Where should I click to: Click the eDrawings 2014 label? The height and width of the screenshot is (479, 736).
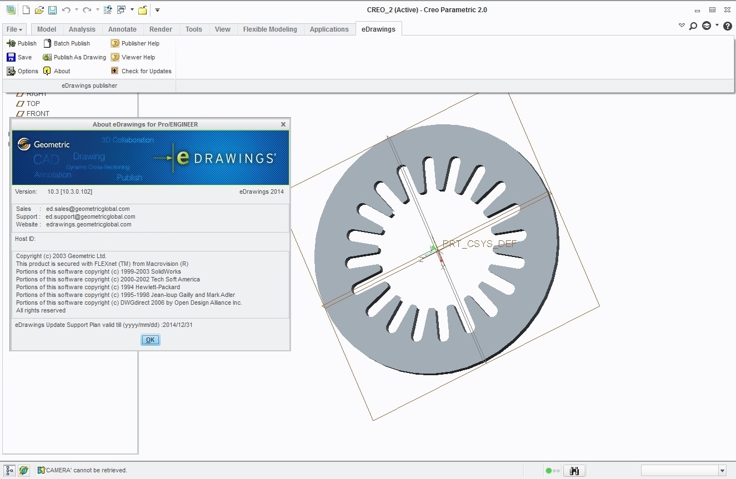tap(262, 191)
